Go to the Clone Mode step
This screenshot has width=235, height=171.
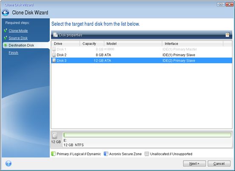18,30
